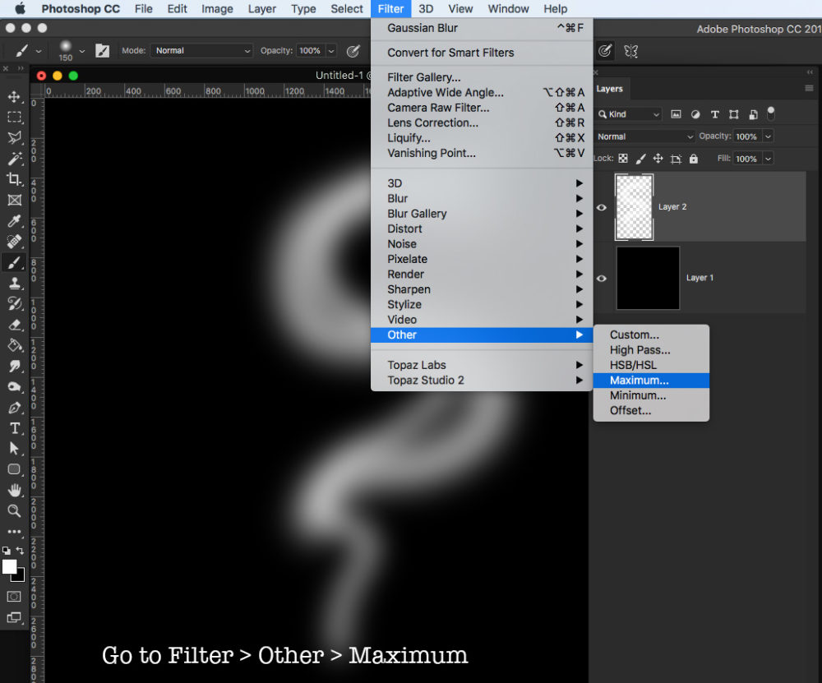Hide Layer 1 visibility
This screenshot has height=683, width=822.
[602, 279]
